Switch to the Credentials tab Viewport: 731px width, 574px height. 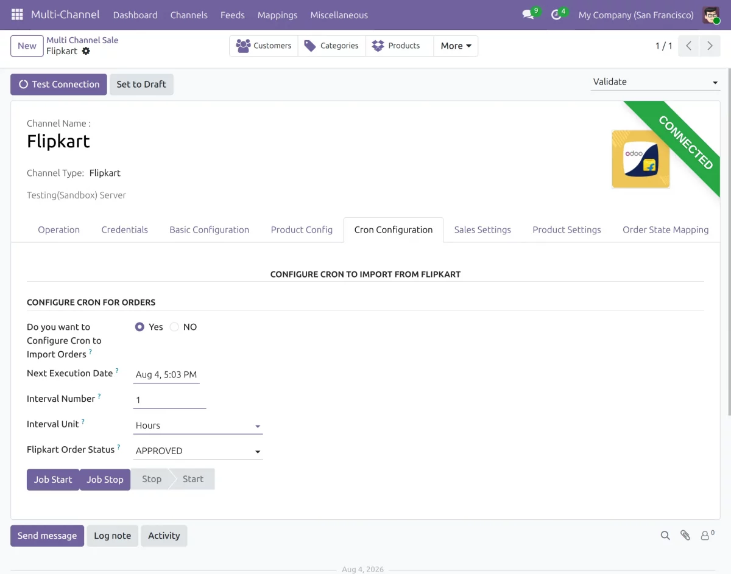(124, 229)
